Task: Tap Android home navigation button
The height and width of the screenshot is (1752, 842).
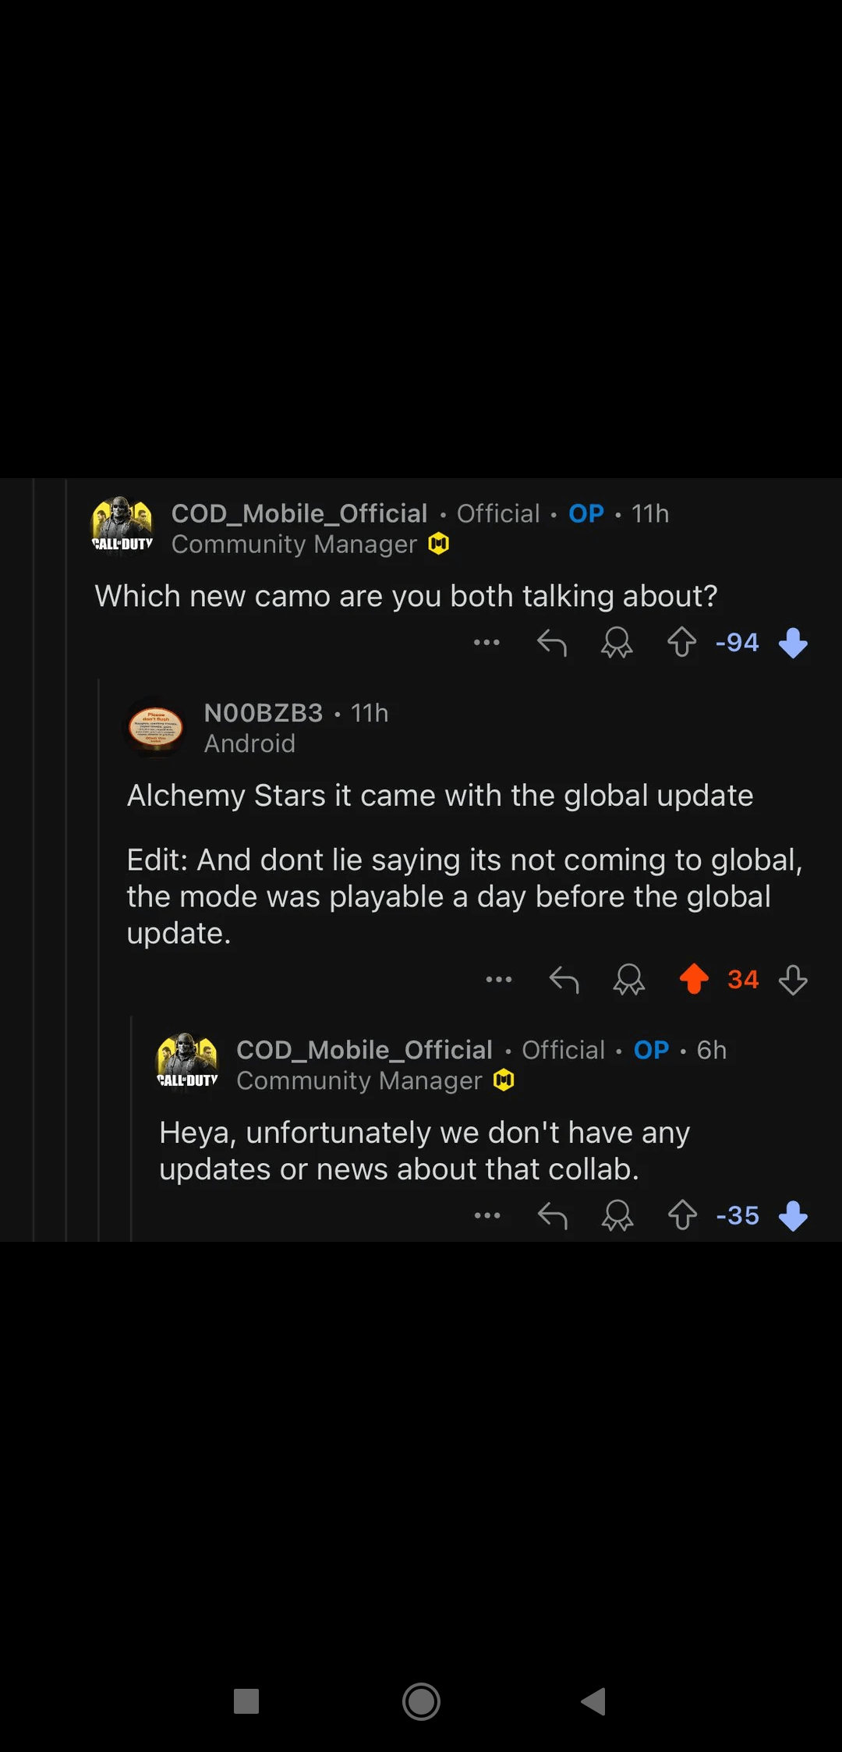Action: pos(421,1701)
